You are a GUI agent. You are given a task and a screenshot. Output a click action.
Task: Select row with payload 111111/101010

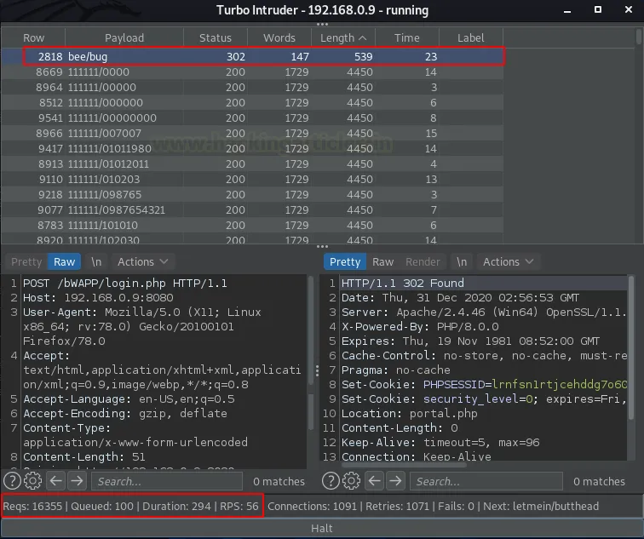[x=252, y=225]
